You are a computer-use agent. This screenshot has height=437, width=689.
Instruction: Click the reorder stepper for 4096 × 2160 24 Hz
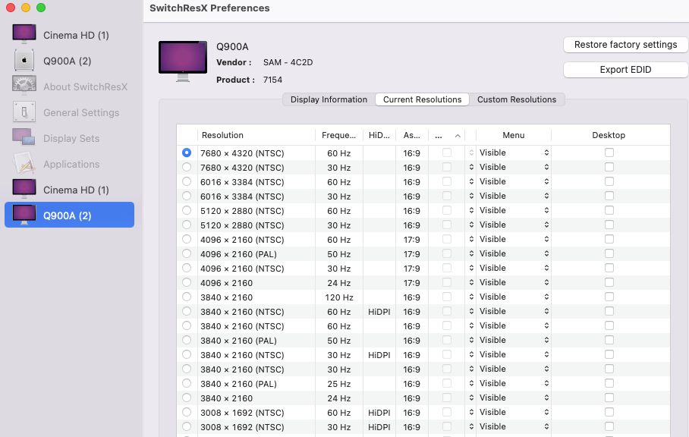[x=471, y=282]
